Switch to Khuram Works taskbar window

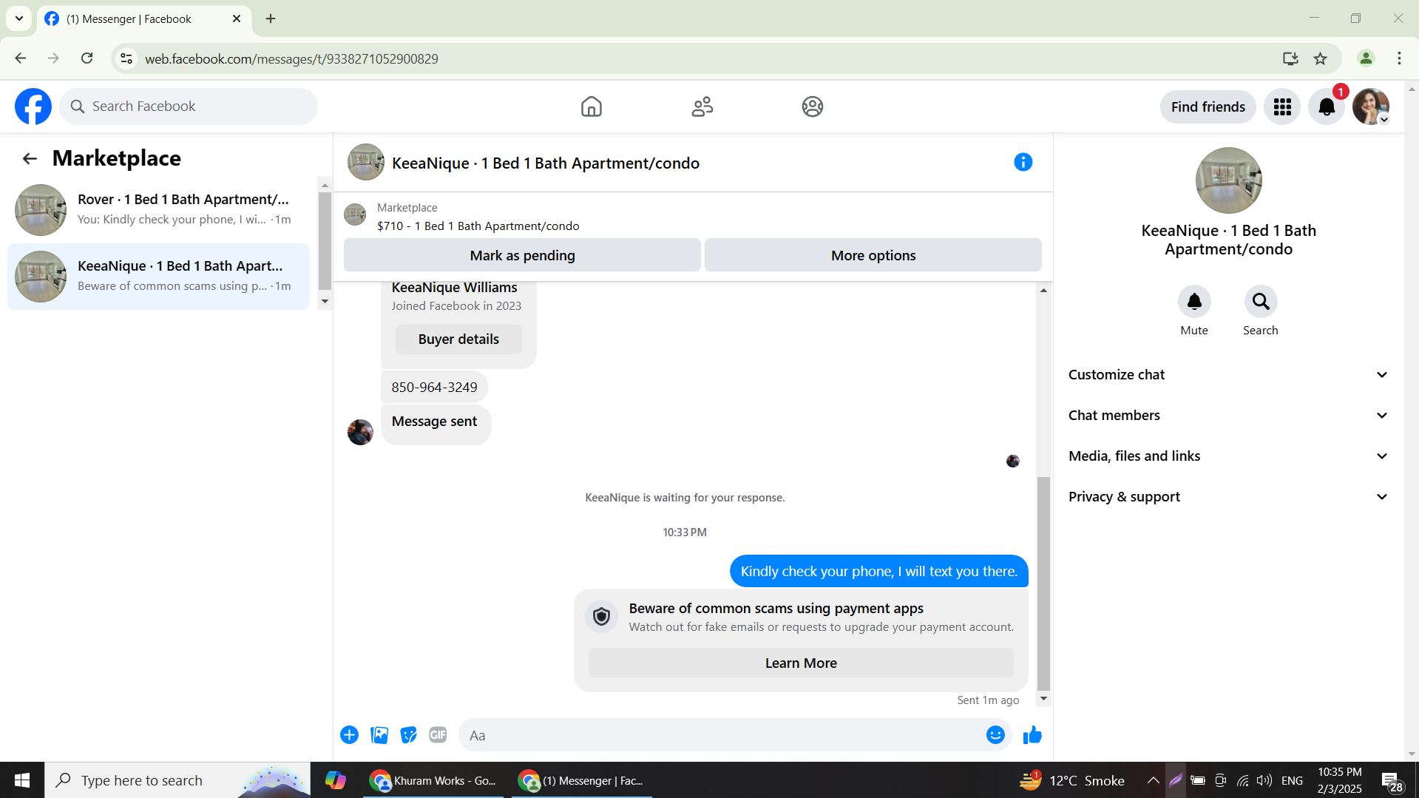[433, 780]
